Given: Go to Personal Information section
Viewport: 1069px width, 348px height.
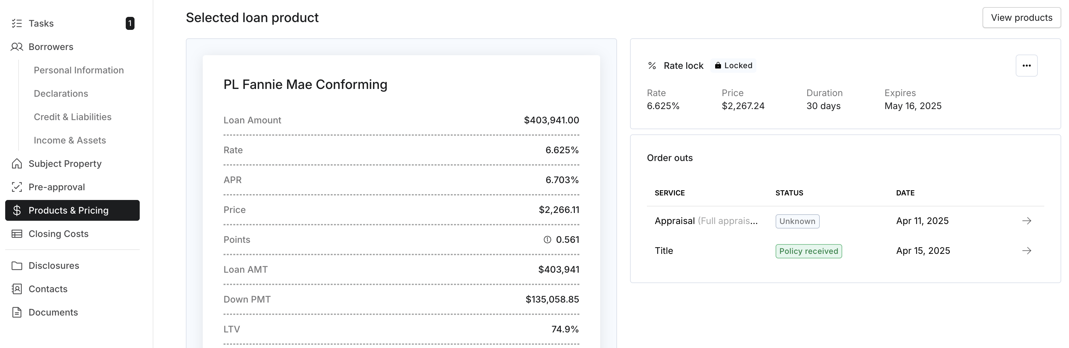Looking at the screenshot, I should 78,70.
